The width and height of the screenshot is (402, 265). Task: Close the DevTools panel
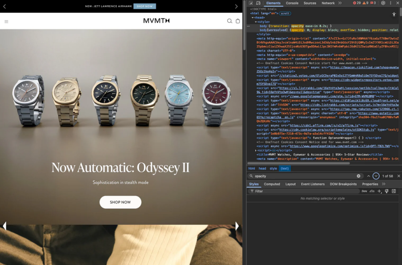(398, 3)
